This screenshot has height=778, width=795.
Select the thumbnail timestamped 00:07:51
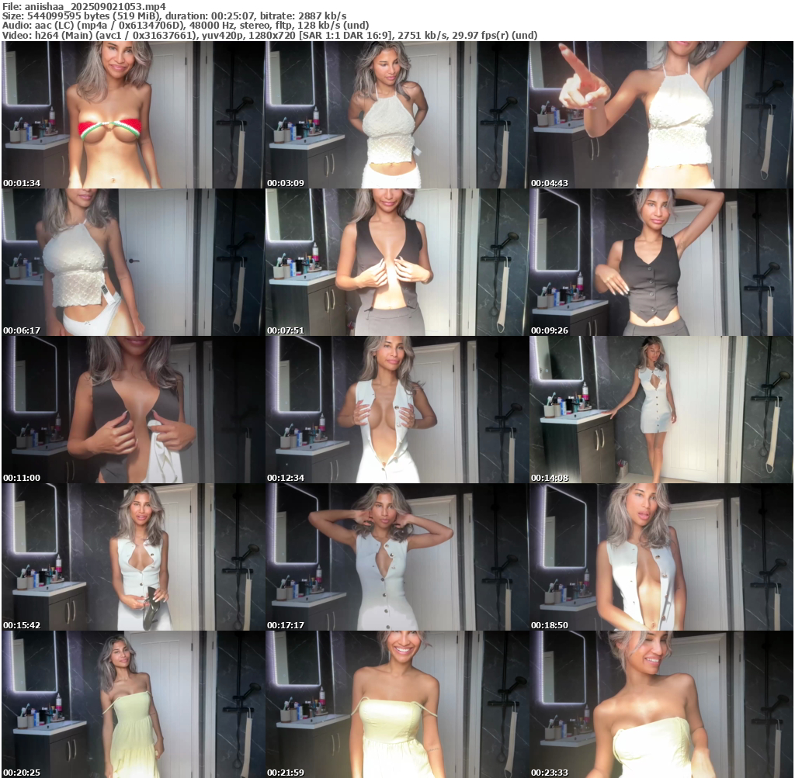(397, 262)
